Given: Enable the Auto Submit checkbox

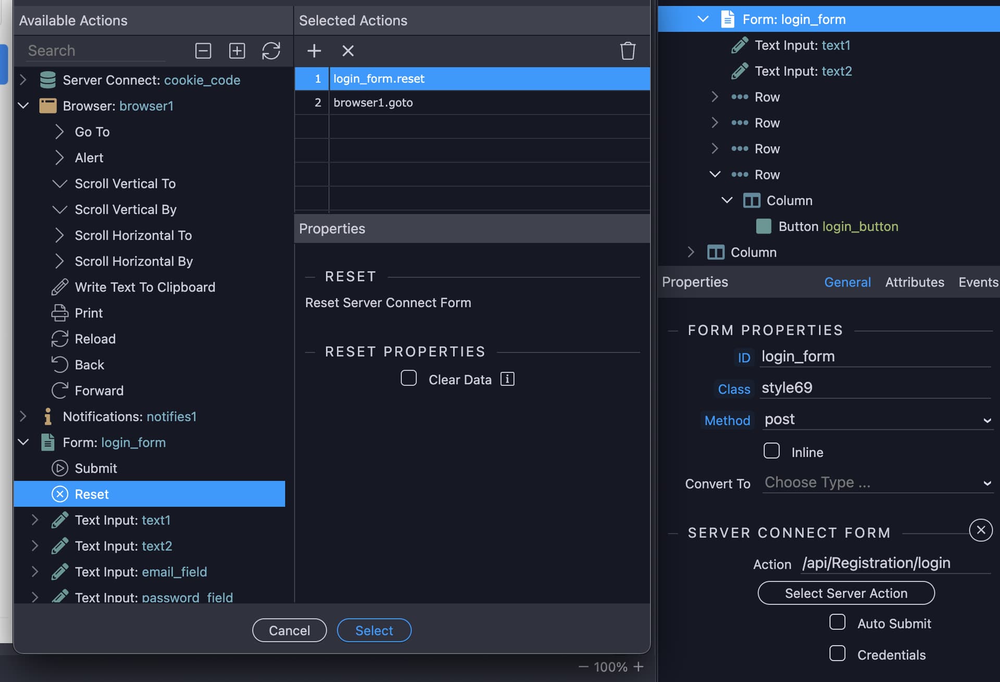Looking at the screenshot, I should 838,622.
